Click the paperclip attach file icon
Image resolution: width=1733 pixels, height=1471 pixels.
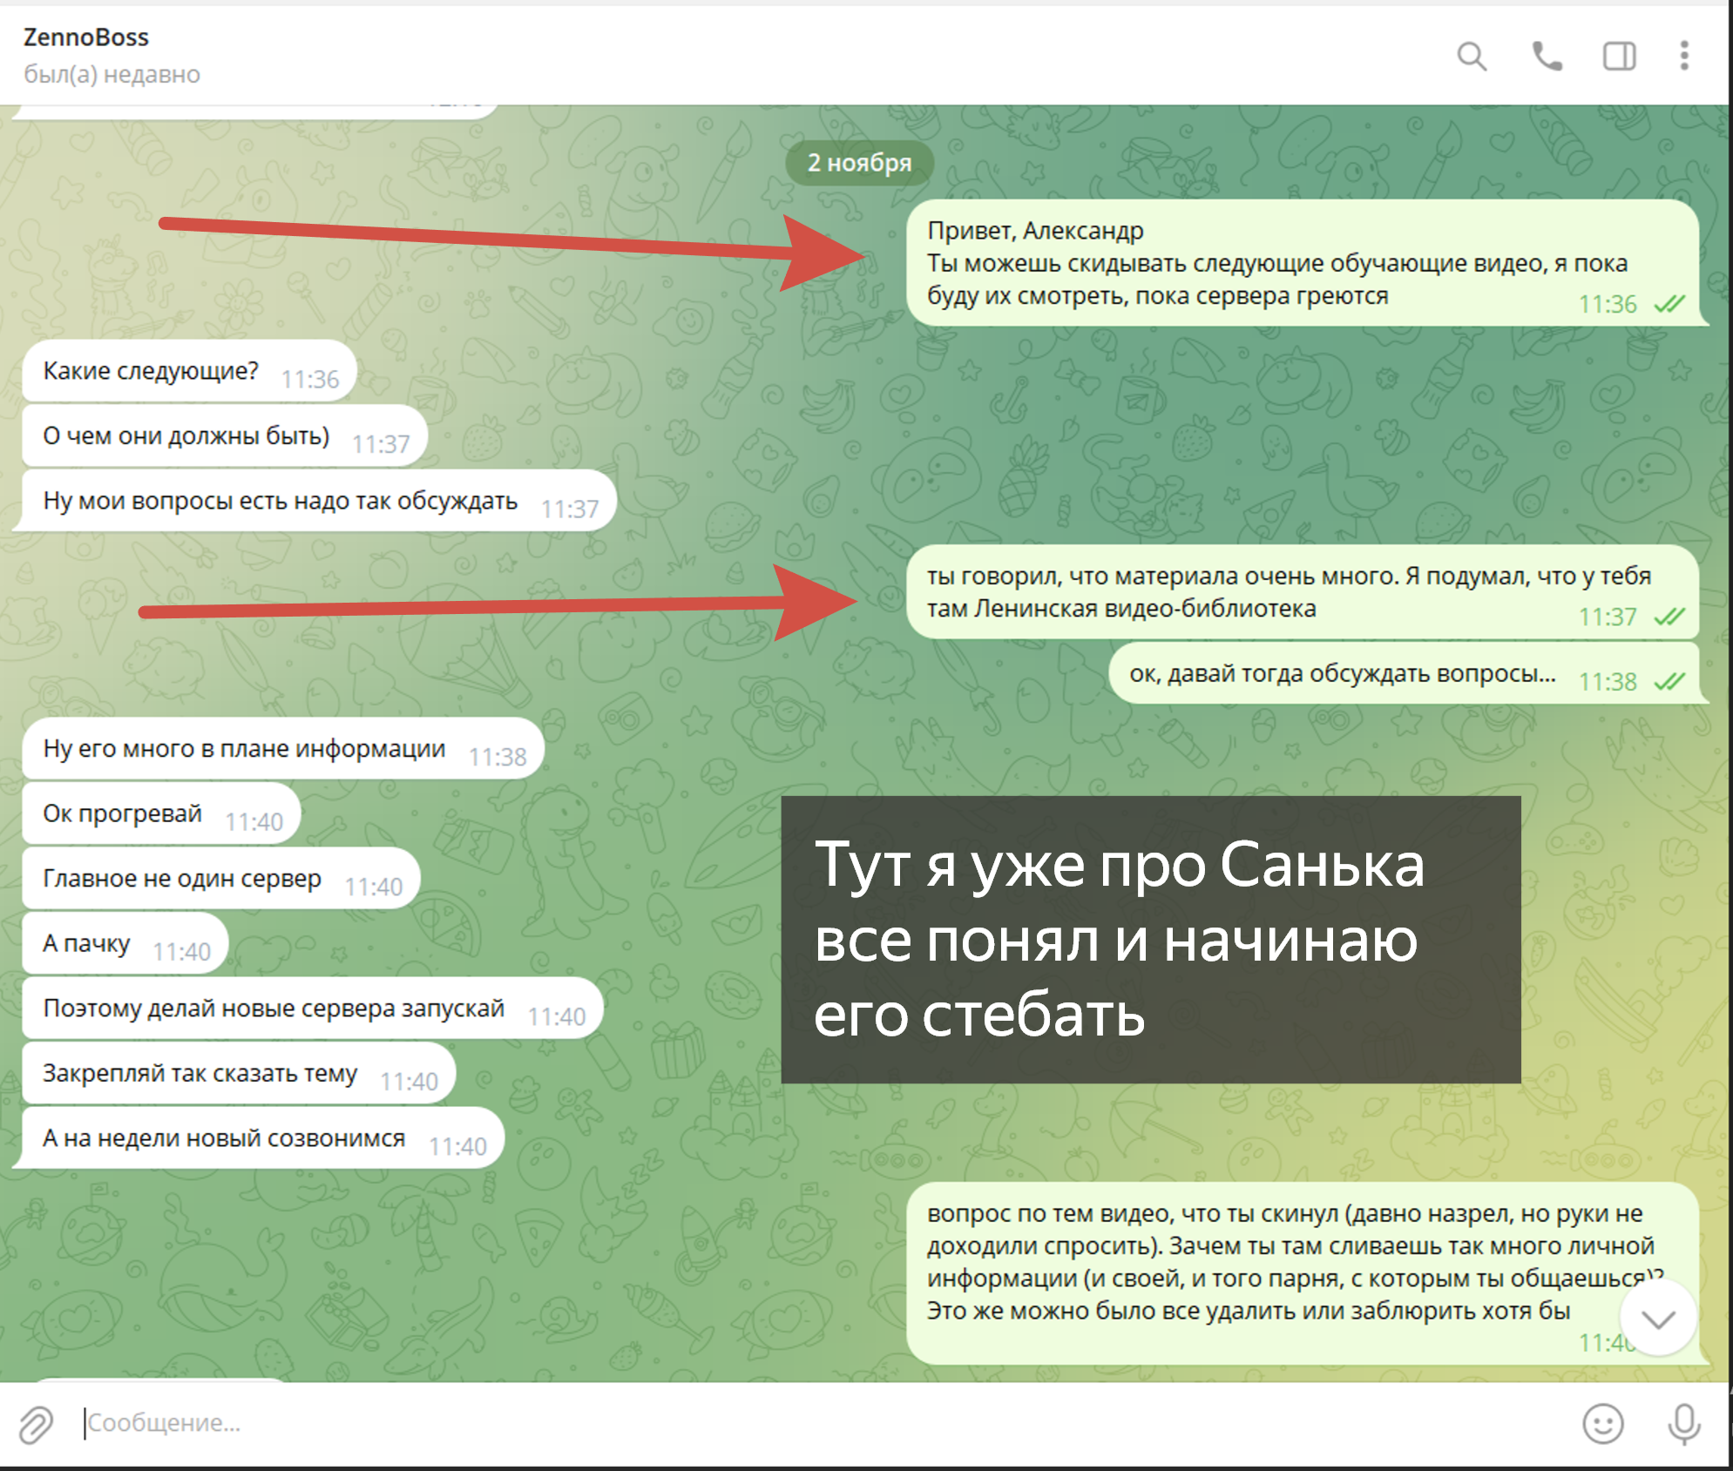tap(36, 1424)
